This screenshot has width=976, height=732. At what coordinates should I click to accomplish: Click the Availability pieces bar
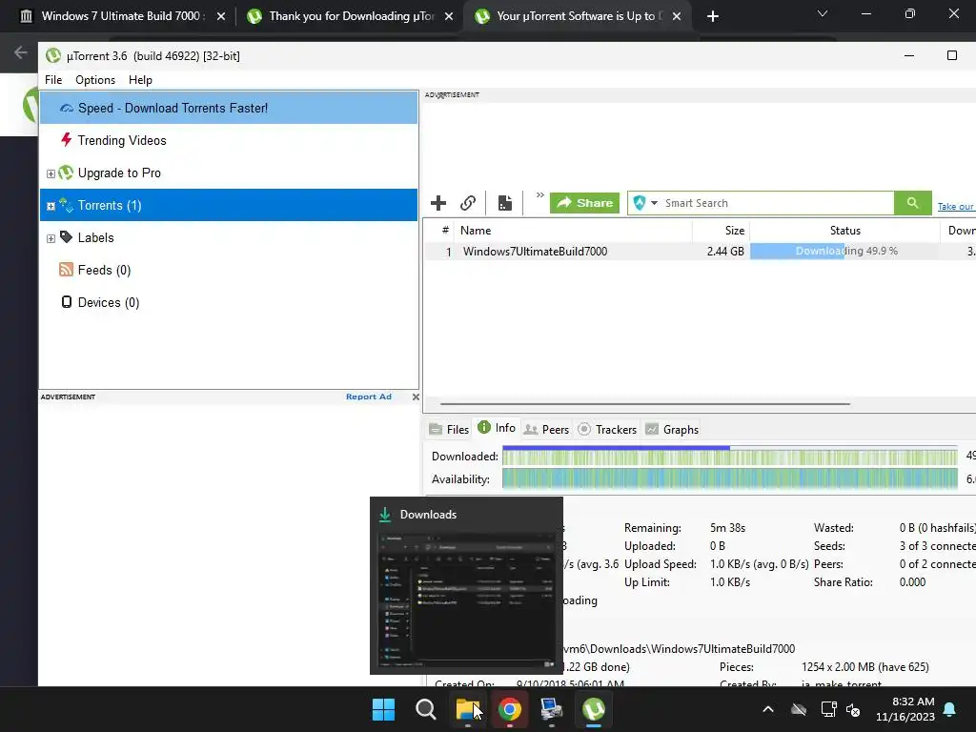tap(729, 478)
